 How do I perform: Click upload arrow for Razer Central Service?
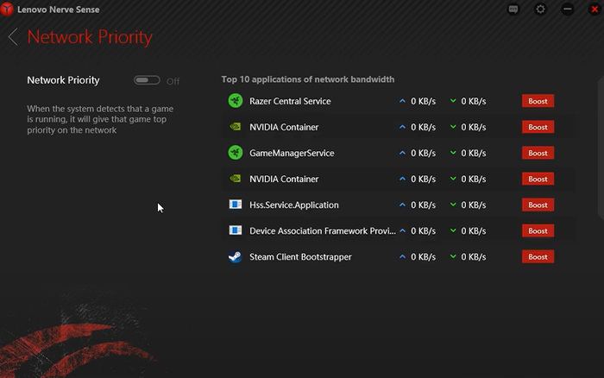pos(403,101)
